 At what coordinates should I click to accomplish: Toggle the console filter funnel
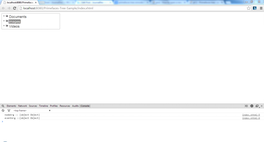coord(9,110)
